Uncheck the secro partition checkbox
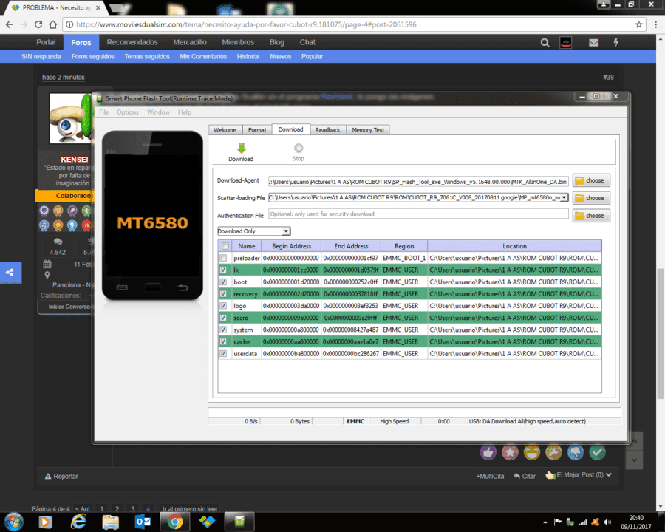This screenshot has height=532, width=665. 223,317
